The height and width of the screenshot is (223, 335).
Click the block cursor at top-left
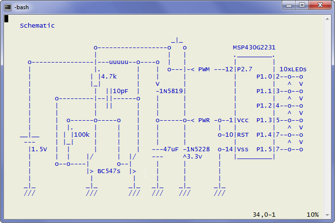tap(6, 18)
